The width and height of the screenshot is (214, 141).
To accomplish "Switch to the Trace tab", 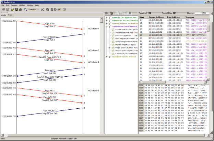I will click(10, 15).
